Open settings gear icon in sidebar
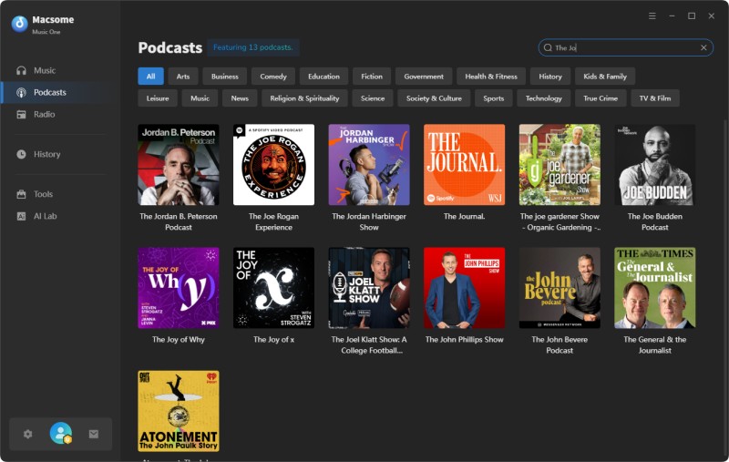This screenshot has height=462, width=729. 28,434
